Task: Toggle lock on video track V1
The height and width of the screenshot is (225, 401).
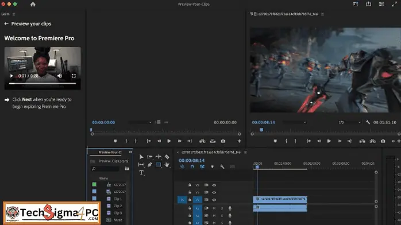Action: (190, 200)
